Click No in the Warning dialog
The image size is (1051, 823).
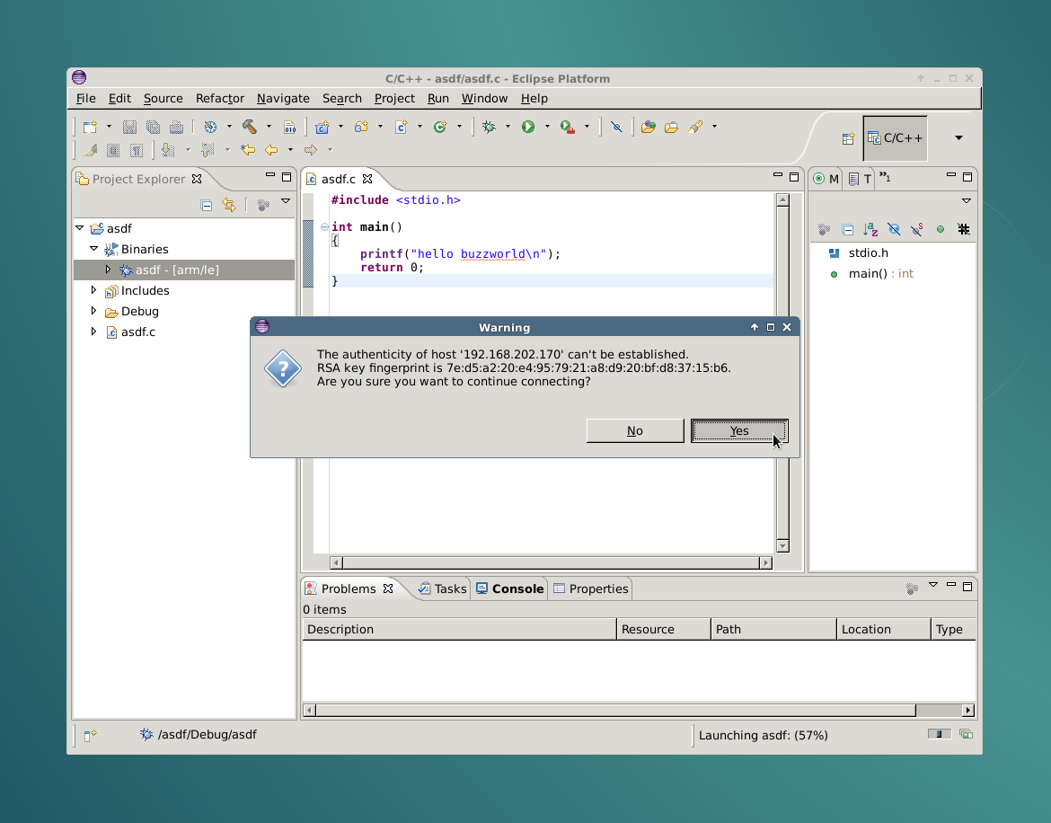[x=634, y=431]
